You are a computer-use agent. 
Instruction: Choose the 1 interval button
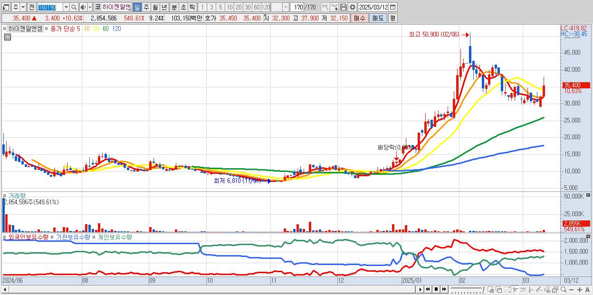coord(202,7)
